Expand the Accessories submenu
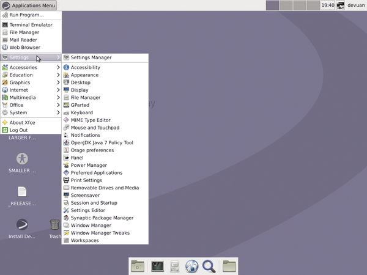Viewport: 367px width, 275px height. pyautogui.click(x=31, y=67)
